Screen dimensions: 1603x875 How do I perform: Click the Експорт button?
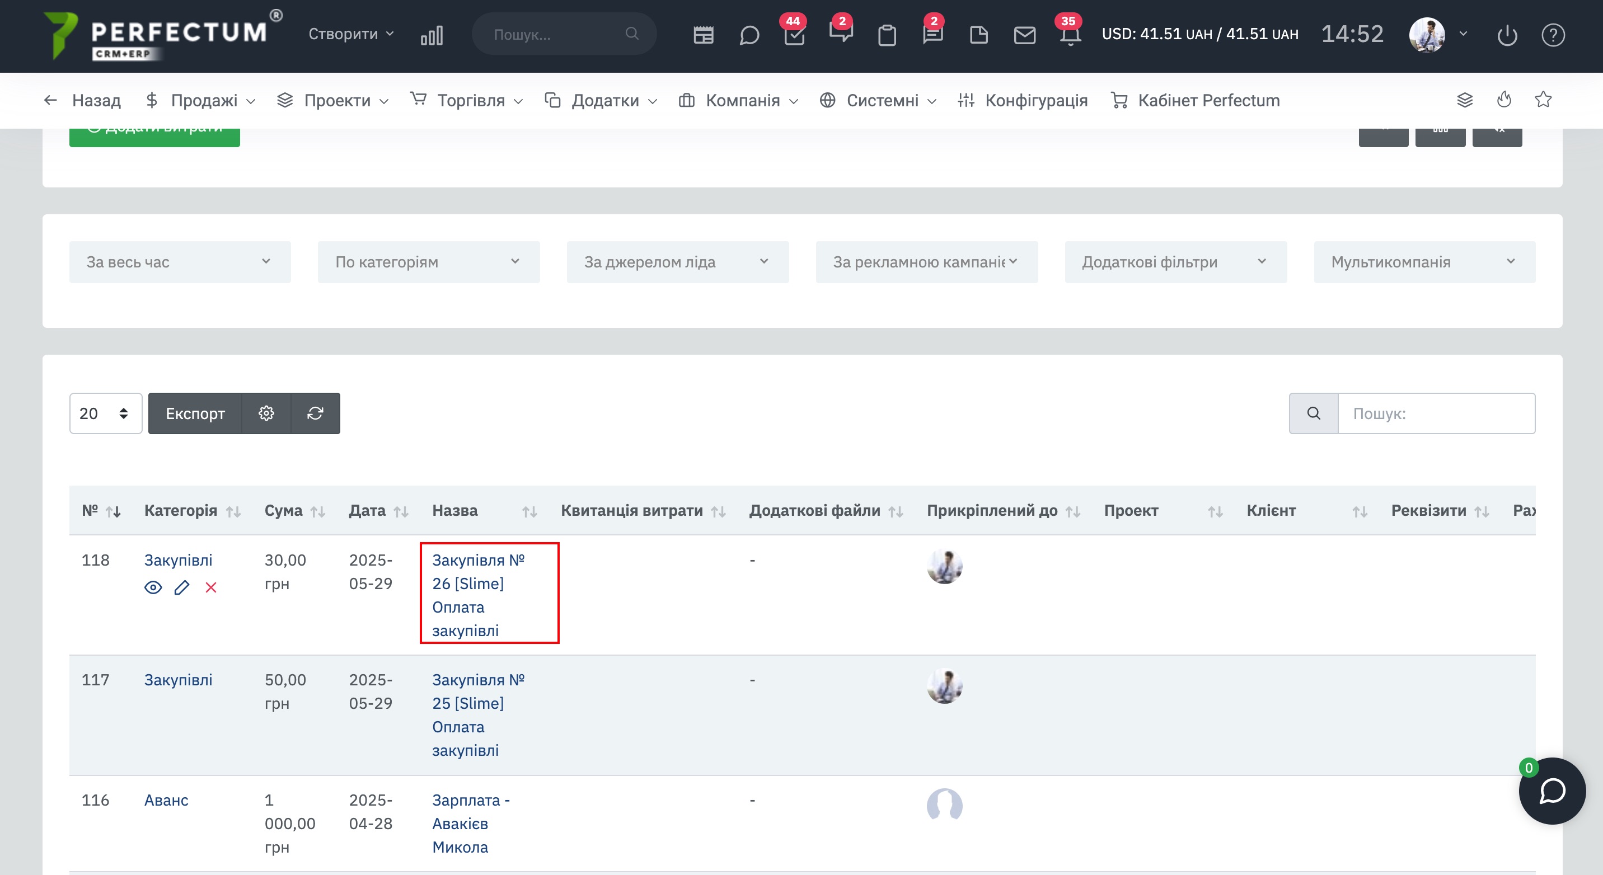coord(195,413)
